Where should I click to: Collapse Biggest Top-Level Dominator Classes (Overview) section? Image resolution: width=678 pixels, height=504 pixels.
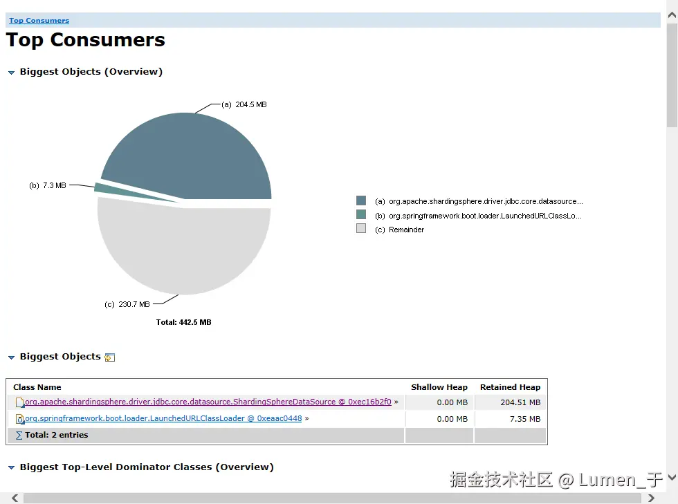pos(11,467)
